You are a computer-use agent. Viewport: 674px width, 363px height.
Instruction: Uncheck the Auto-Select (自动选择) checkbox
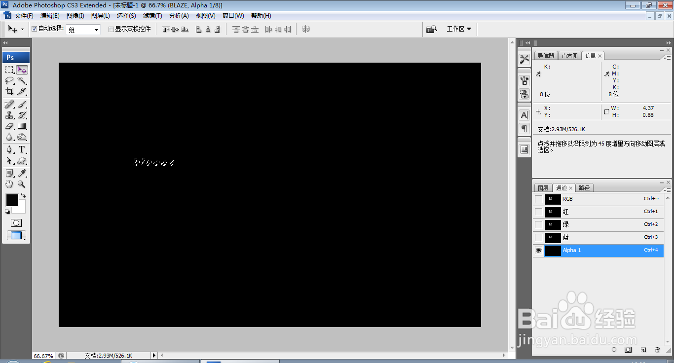pyautogui.click(x=35, y=29)
